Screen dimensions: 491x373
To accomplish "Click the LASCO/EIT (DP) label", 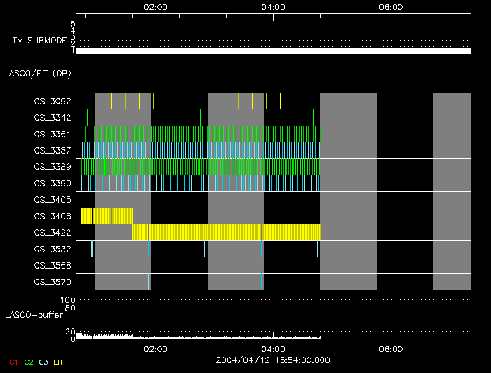I will [38, 72].
